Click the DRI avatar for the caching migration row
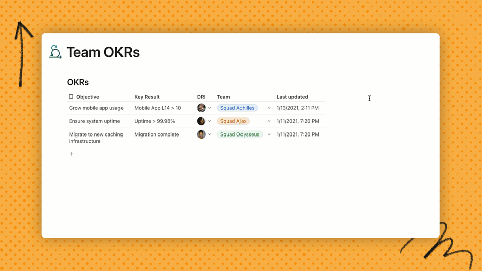Viewport: 482px width, 271px height. click(x=201, y=134)
